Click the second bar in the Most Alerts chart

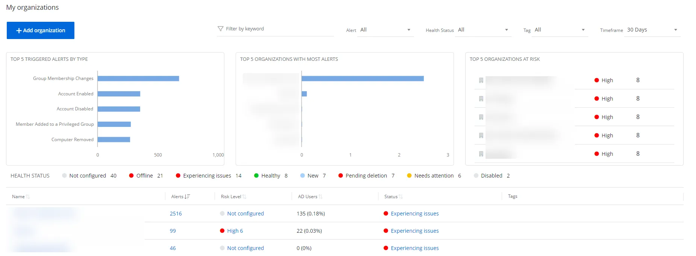coord(304,94)
